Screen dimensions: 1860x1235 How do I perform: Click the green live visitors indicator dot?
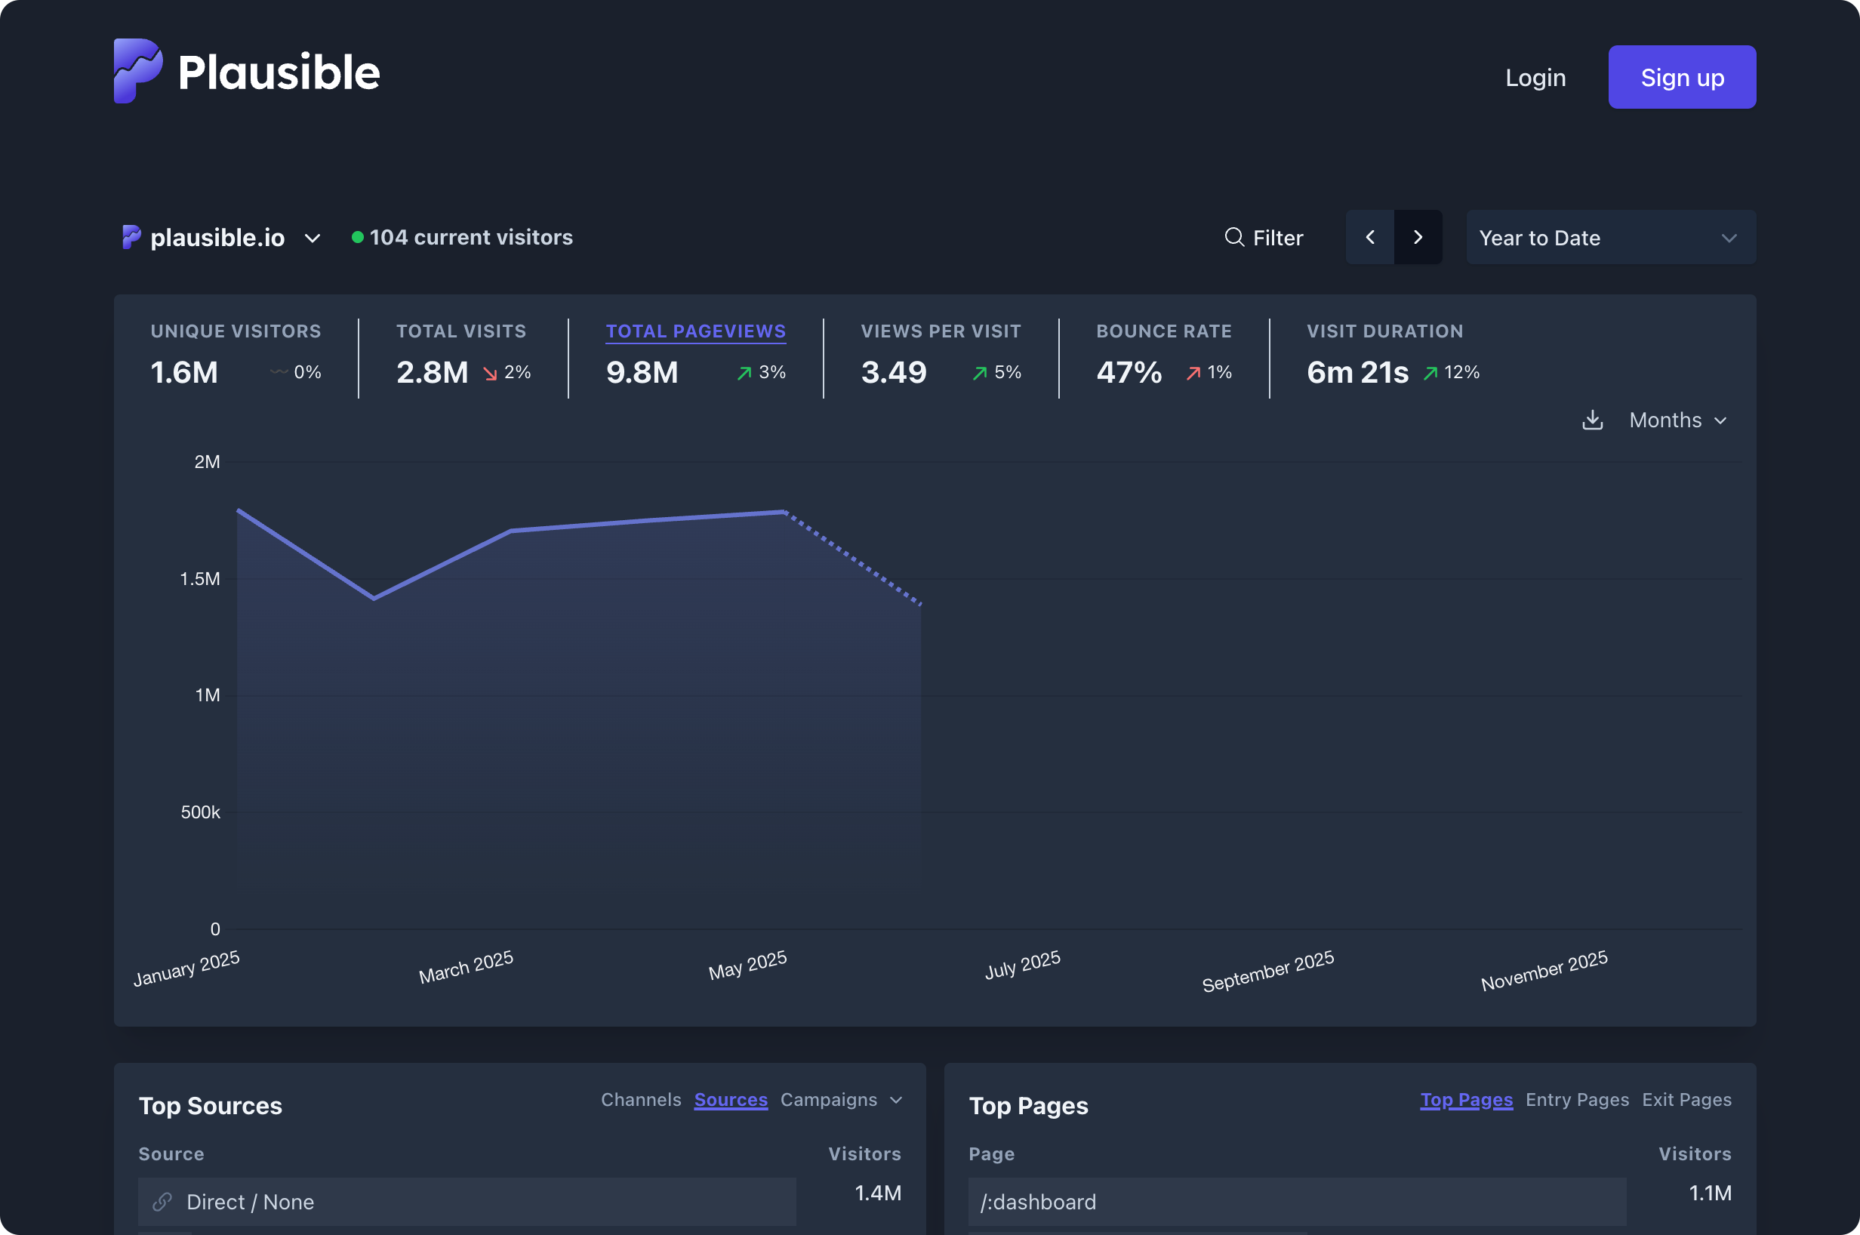[356, 236]
